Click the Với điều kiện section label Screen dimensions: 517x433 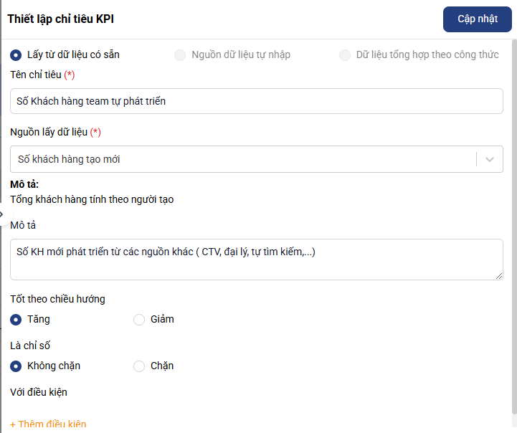(39, 392)
